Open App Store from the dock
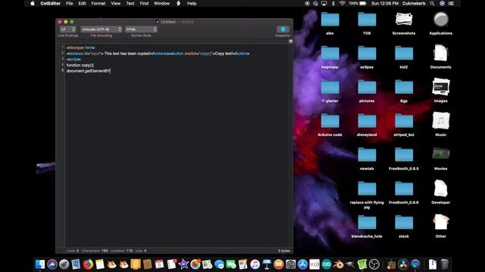 coord(302,264)
